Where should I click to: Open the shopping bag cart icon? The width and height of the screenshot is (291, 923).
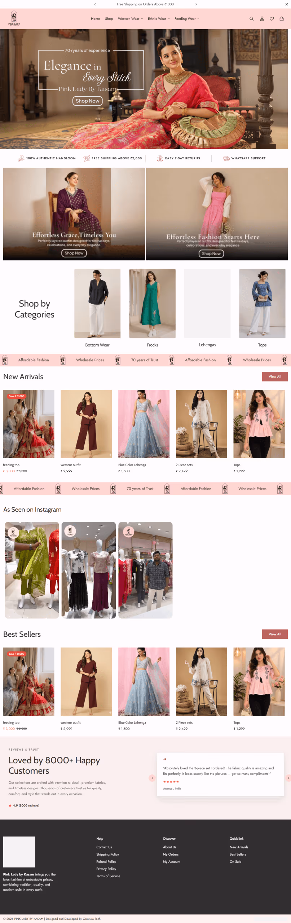point(282,19)
